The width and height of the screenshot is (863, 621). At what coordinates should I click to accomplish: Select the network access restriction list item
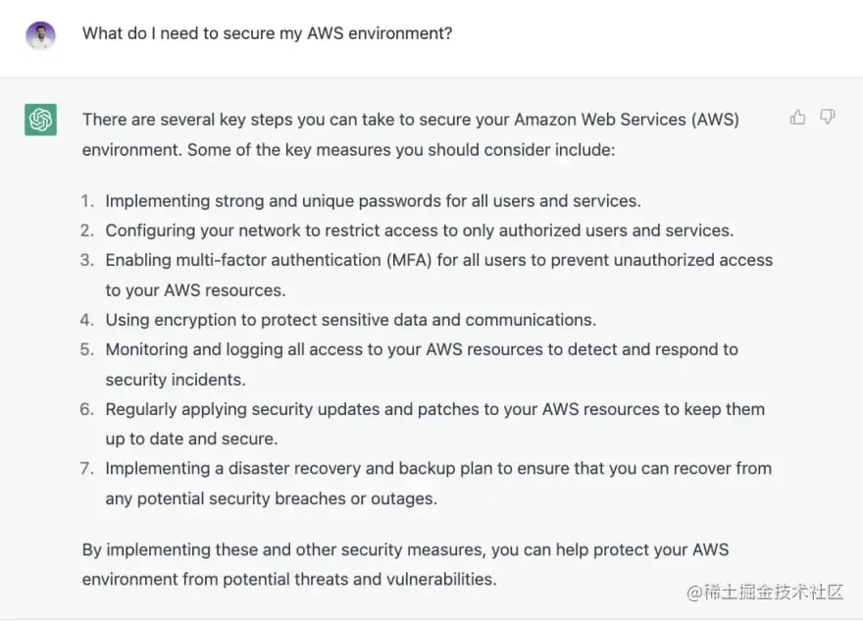[419, 231]
